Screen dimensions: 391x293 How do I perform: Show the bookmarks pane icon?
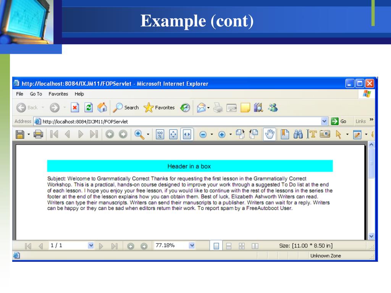point(285,134)
